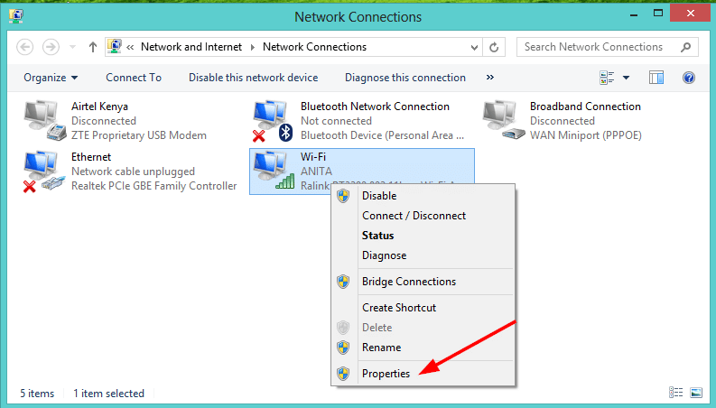Screen dimensions: 716x408
Task: Choose Create Shortcut in context menu
Action: click(423, 308)
